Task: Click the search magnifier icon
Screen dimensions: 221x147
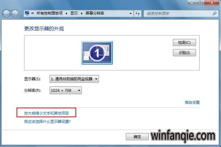Action: click(x=214, y=14)
